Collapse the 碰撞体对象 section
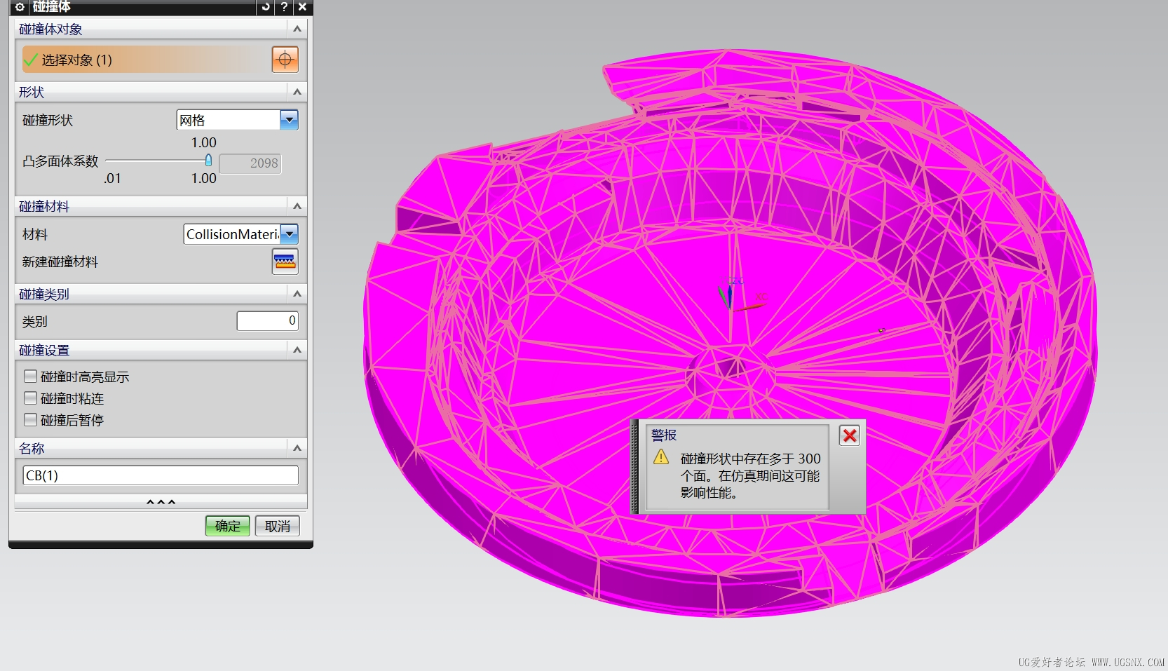The image size is (1168, 671). [x=297, y=29]
